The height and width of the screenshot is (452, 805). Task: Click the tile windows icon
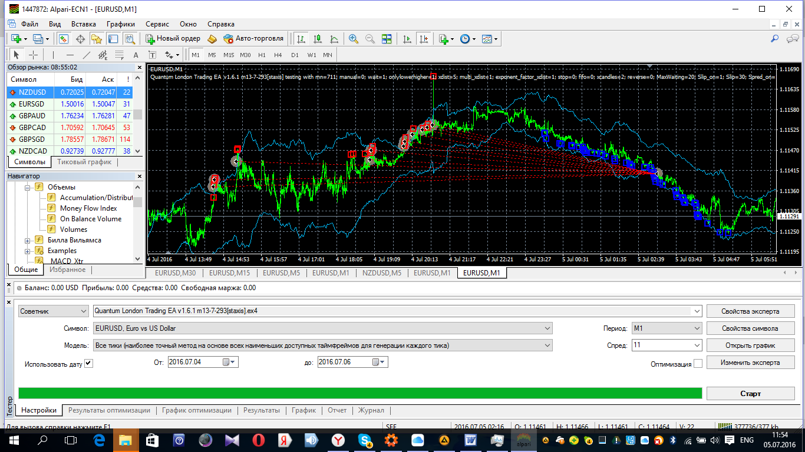click(387, 39)
